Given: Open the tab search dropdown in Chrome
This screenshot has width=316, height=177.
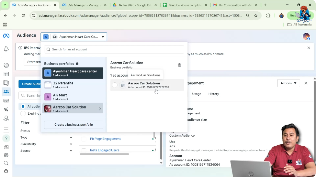Looking at the screenshot, I should (5, 5).
